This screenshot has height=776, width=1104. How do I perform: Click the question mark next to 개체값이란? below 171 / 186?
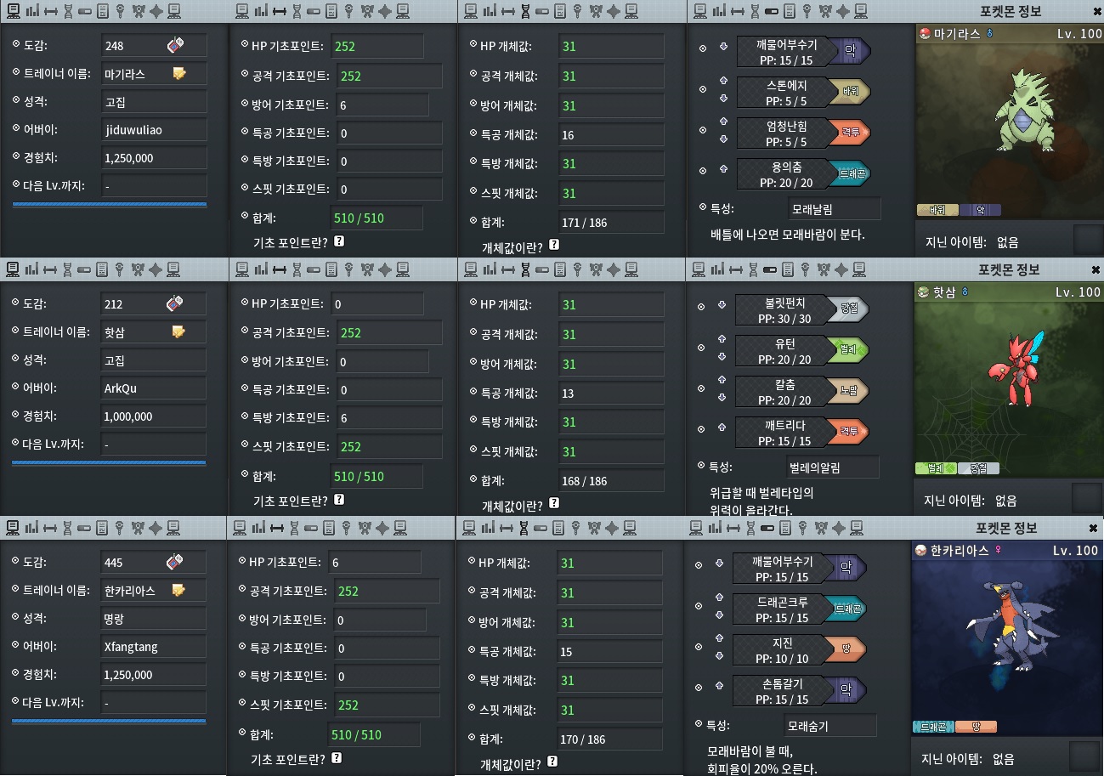click(554, 245)
